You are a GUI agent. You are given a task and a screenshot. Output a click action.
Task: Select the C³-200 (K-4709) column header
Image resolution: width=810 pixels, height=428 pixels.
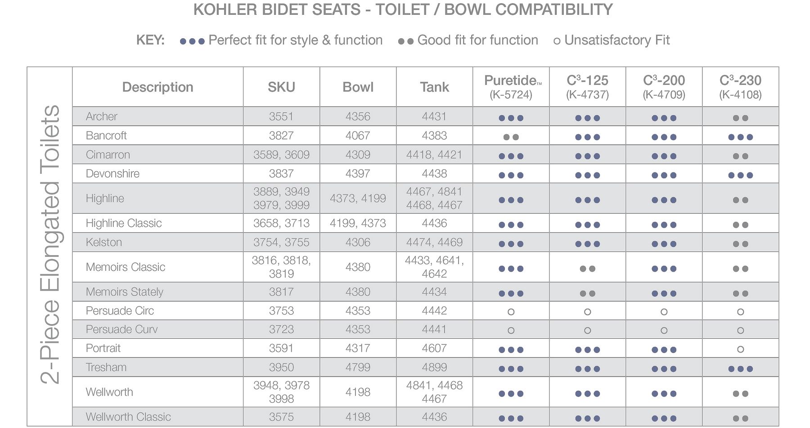pyautogui.click(x=664, y=87)
